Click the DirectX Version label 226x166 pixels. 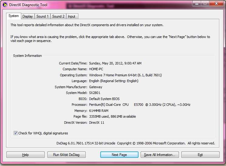coord(76,123)
